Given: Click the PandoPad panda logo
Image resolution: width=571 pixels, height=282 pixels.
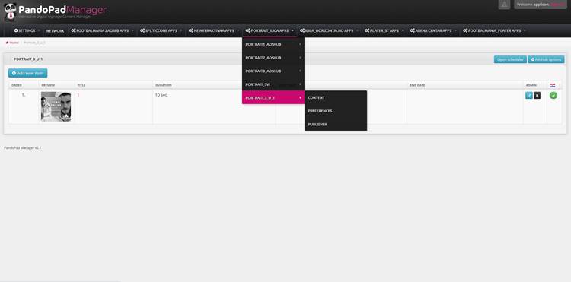Looking at the screenshot, I should point(10,11).
